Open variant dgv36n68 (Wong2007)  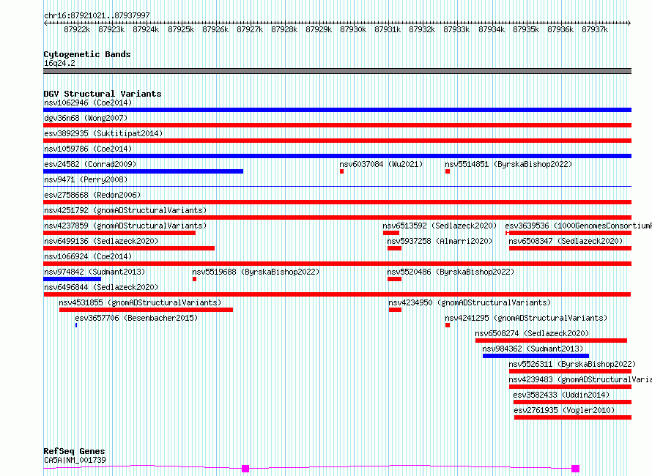(86, 118)
